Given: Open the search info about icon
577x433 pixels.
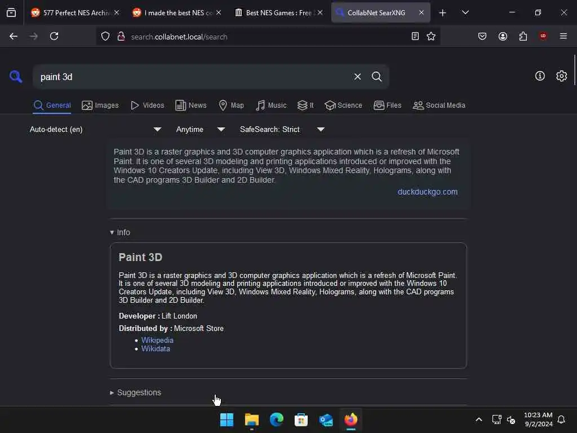Looking at the screenshot, I should (x=540, y=76).
